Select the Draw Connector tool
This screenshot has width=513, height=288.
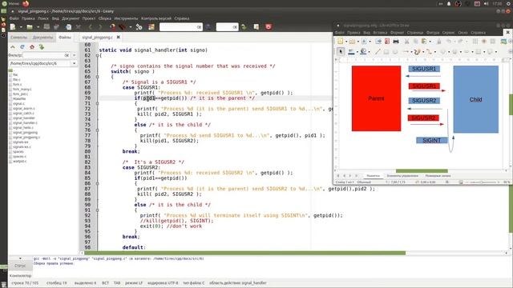[x=429, y=51]
